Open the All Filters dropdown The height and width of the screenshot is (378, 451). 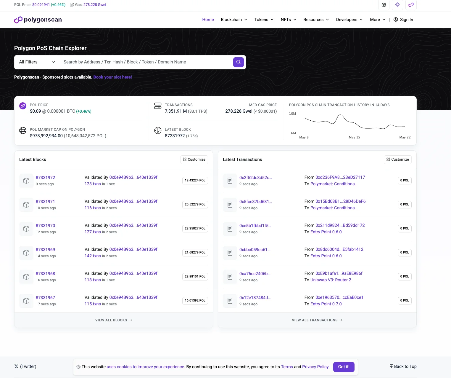(37, 62)
